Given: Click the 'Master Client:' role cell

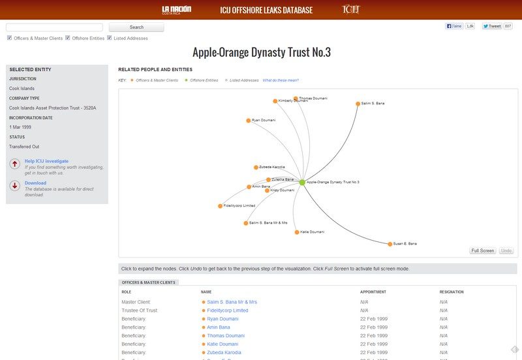Looking at the screenshot, I should [136, 302].
